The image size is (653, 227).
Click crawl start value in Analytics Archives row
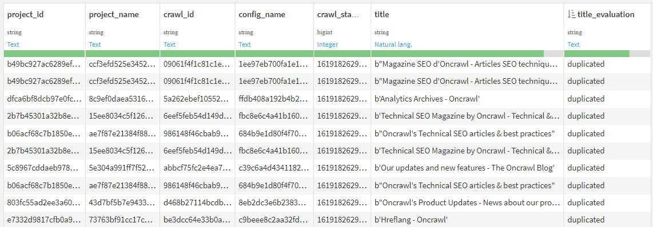(343, 99)
